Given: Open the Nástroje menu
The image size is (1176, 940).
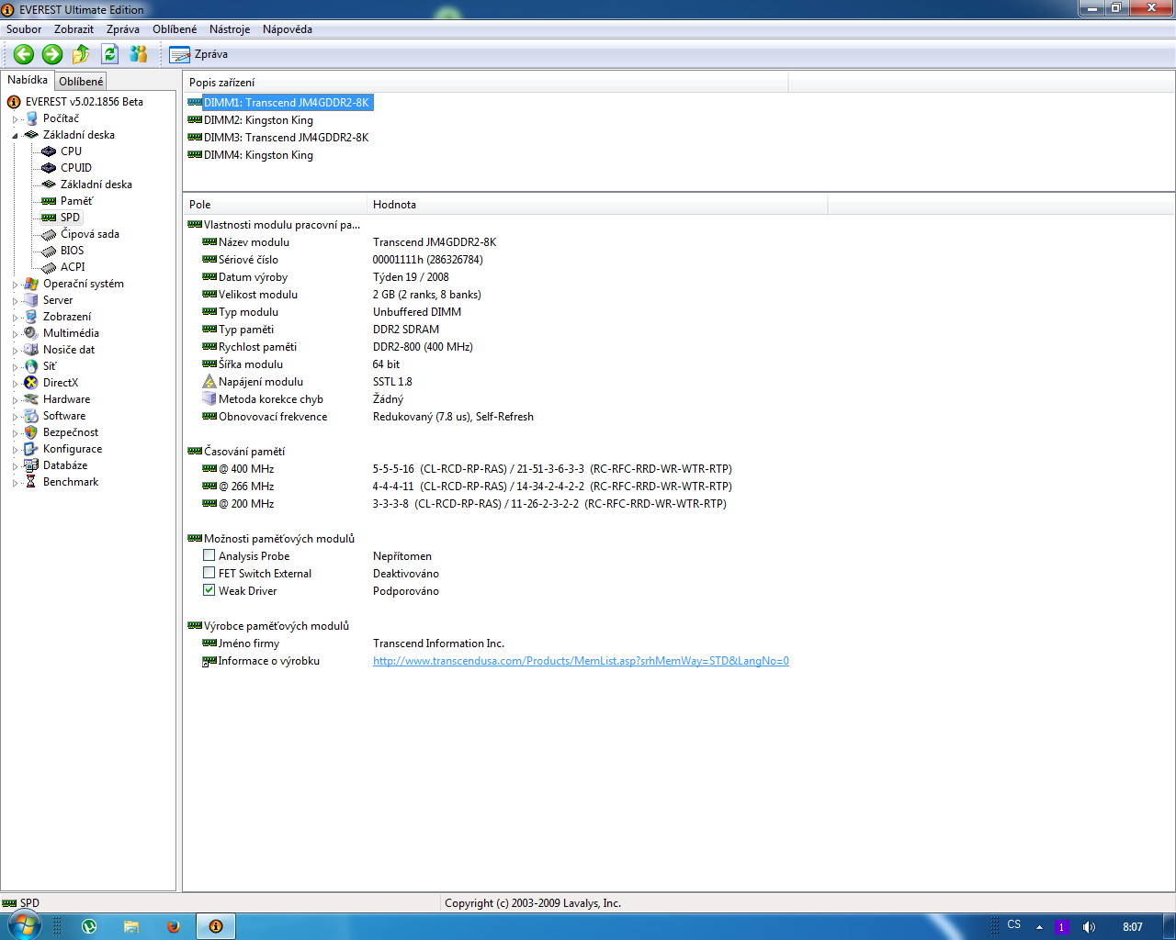Looking at the screenshot, I should tap(229, 29).
